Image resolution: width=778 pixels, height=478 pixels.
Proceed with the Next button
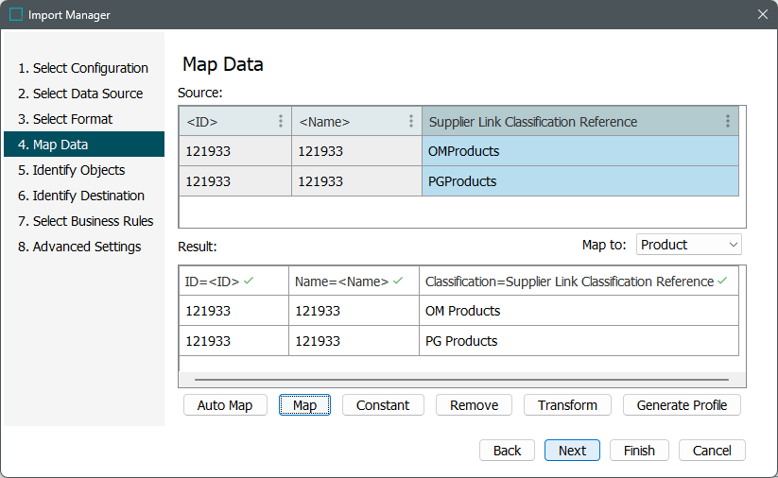pos(572,451)
